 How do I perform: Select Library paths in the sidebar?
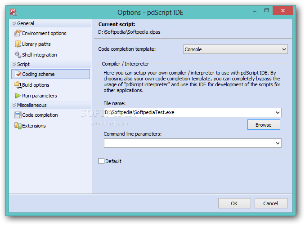point(36,44)
